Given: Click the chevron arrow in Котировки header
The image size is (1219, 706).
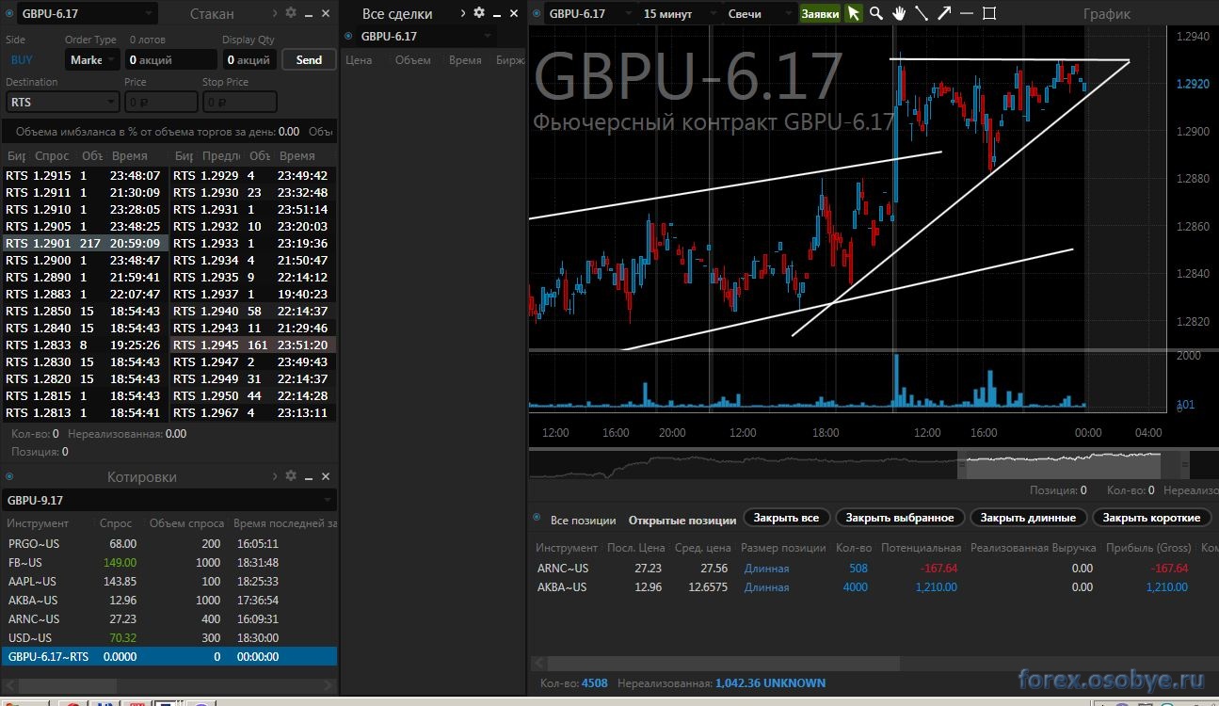Looking at the screenshot, I should [274, 476].
